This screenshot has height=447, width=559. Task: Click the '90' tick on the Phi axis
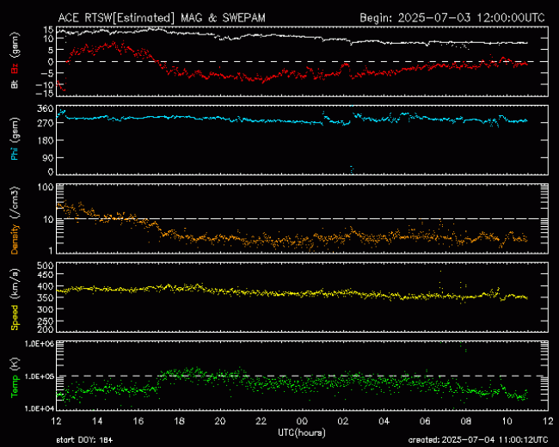tap(48, 158)
